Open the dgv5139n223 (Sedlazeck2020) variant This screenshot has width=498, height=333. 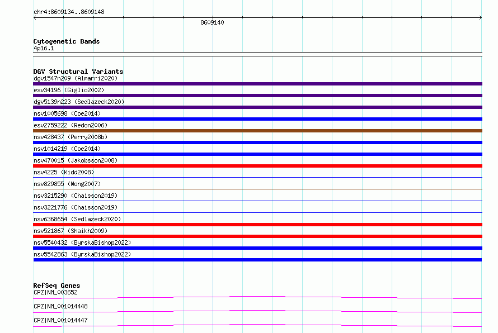pos(79,102)
